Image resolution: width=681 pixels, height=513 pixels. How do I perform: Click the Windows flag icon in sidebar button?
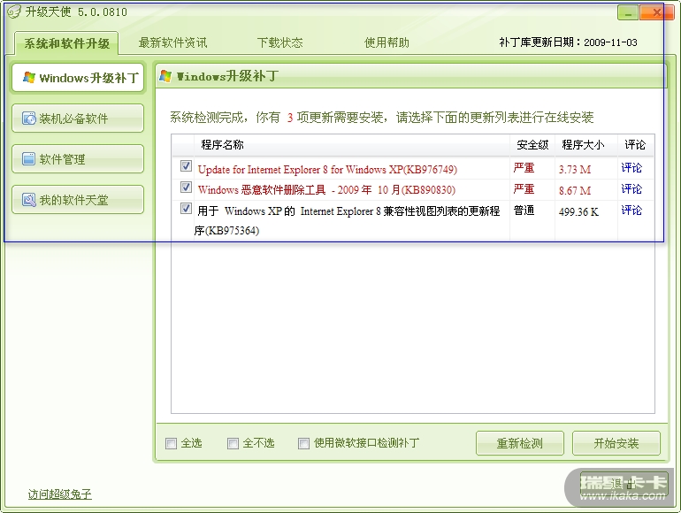[29, 78]
